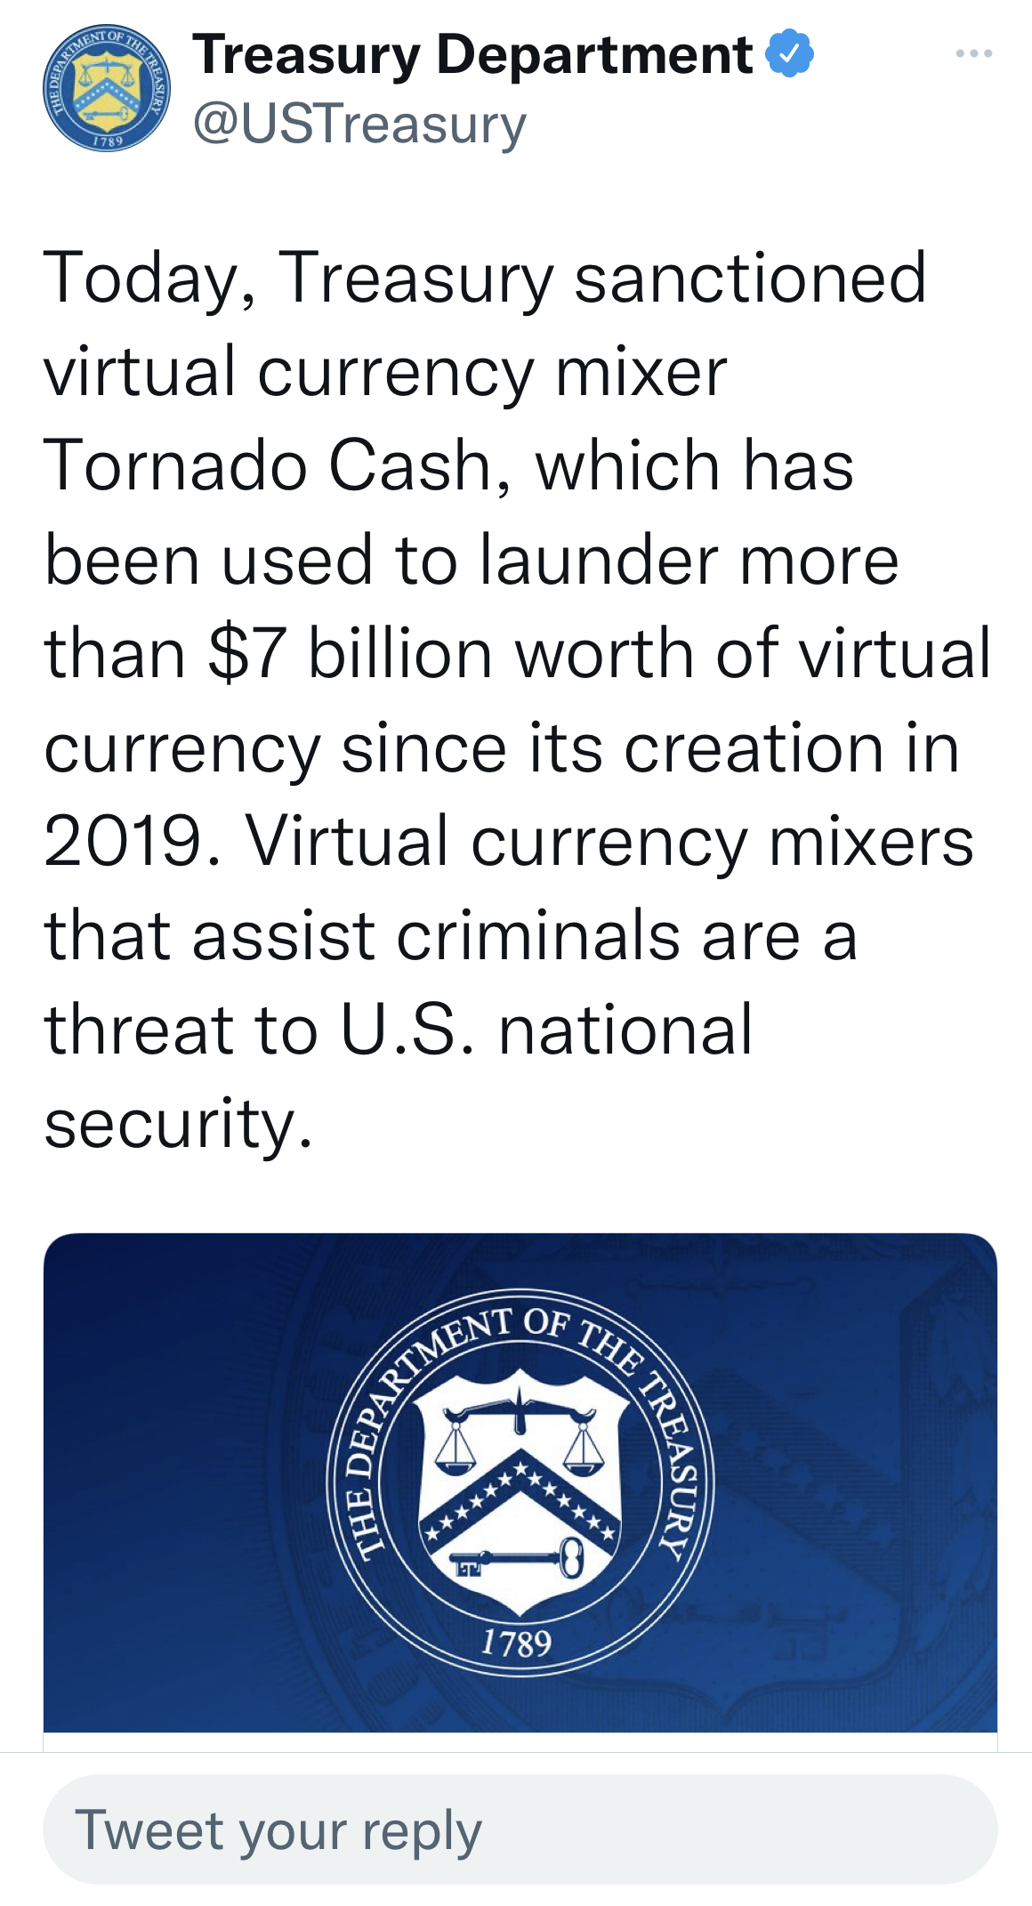Click the 1789 text on the profile avatar

pyautogui.click(x=107, y=141)
